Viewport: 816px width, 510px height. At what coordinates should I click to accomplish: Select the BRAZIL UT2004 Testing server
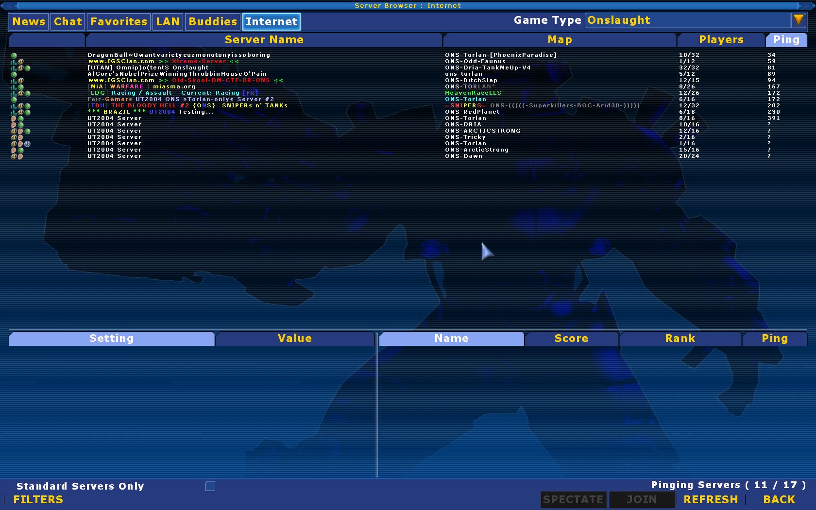point(408,112)
